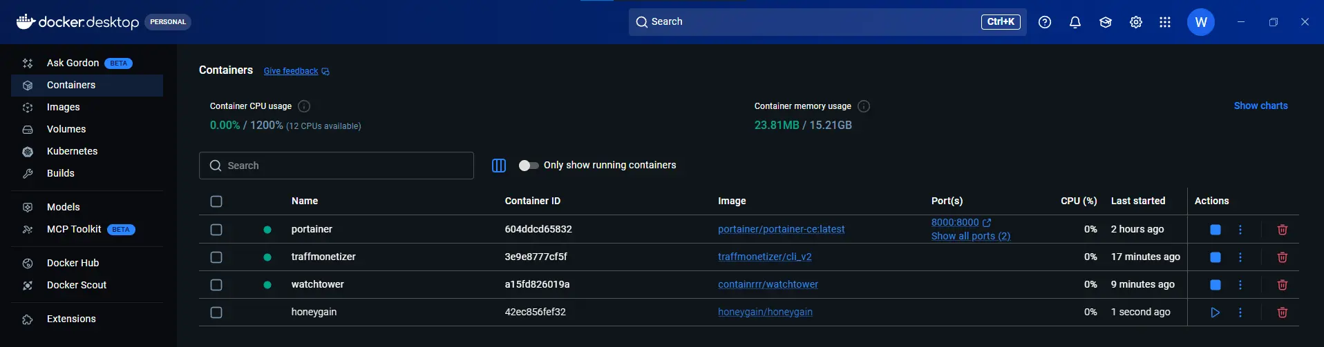Open the W user account avatar
This screenshot has width=1324, height=347.
1201,22
